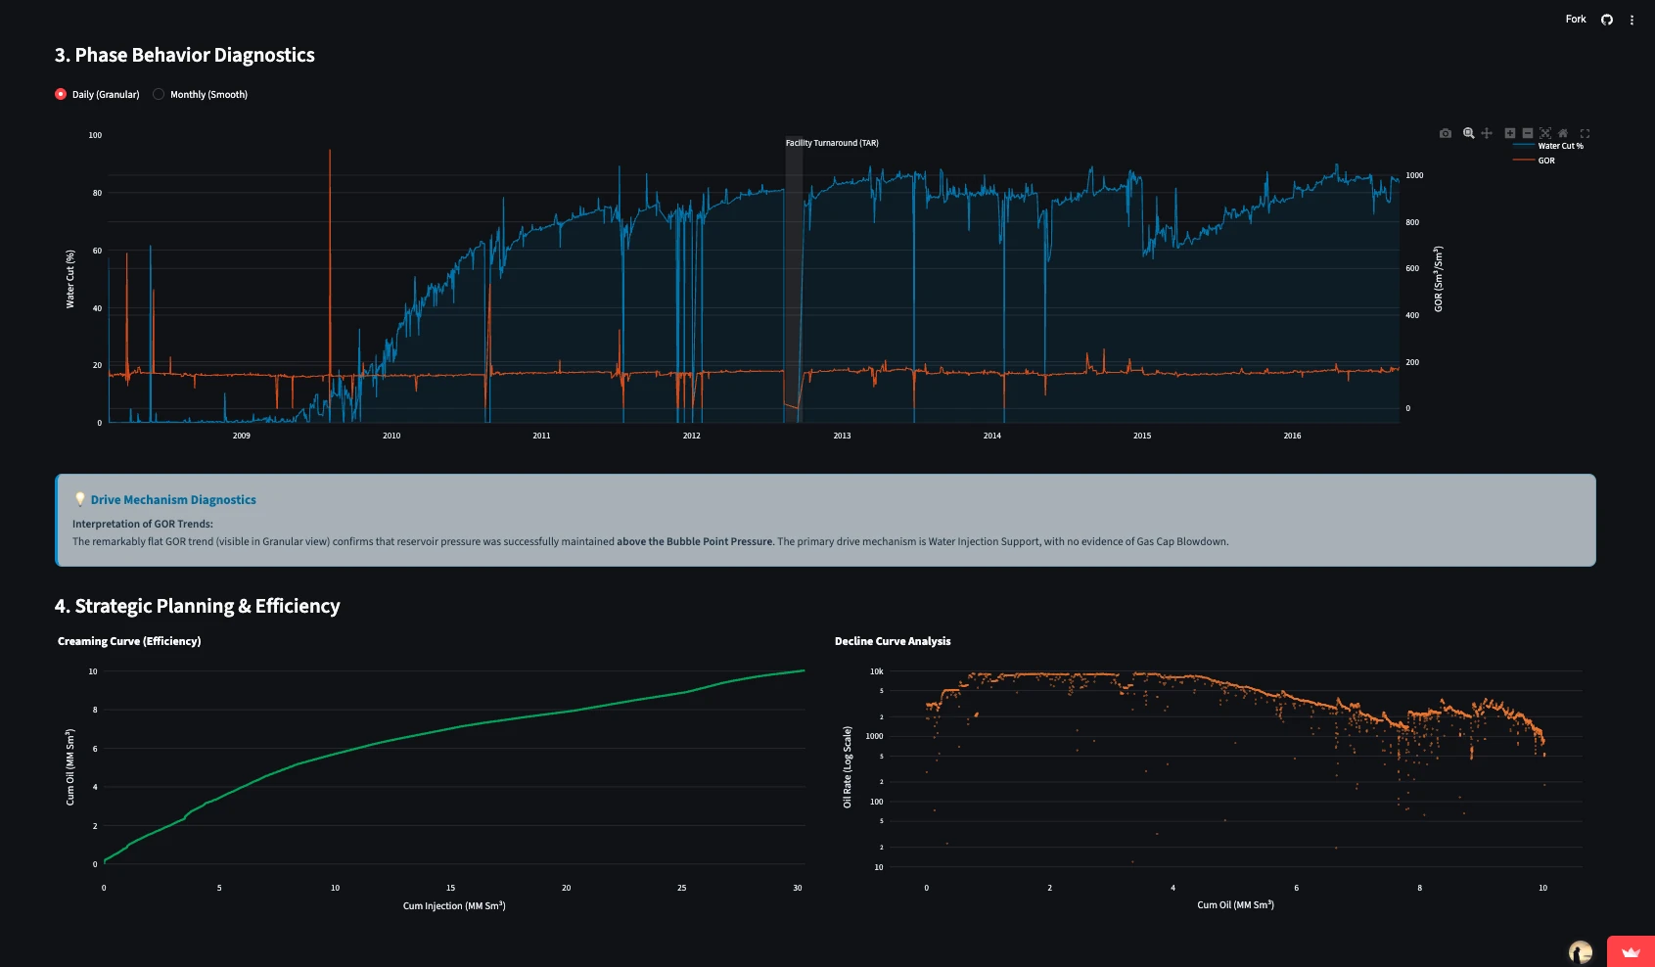Open the three-dot main menu
The image size is (1655, 967).
pyautogui.click(x=1632, y=20)
